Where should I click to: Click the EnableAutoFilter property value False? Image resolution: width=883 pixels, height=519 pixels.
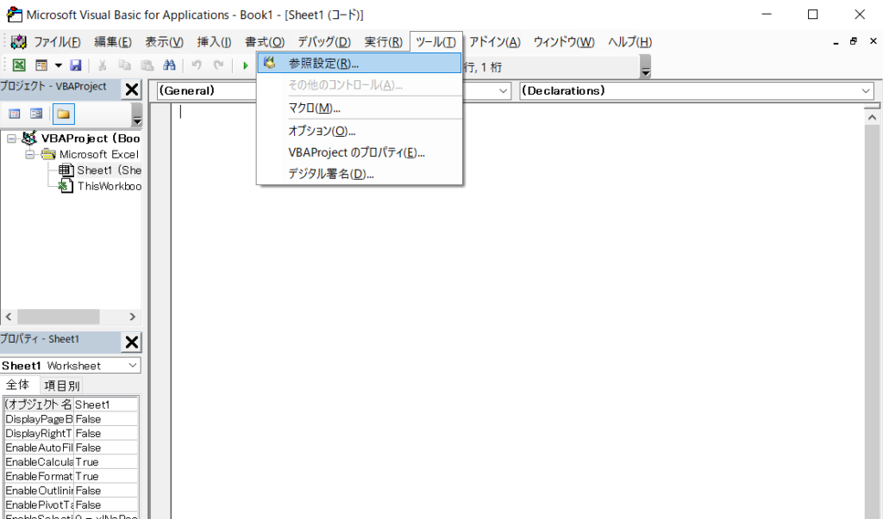click(x=106, y=448)
